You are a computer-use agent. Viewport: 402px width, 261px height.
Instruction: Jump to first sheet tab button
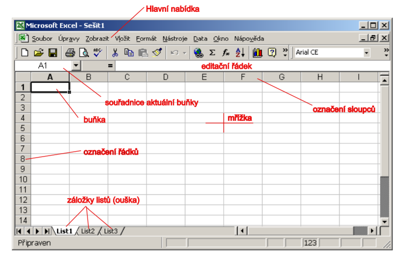point(19,231)
